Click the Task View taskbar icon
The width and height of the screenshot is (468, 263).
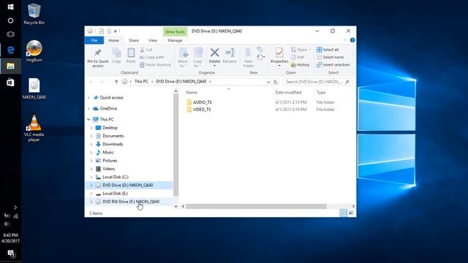pos(10,34)
